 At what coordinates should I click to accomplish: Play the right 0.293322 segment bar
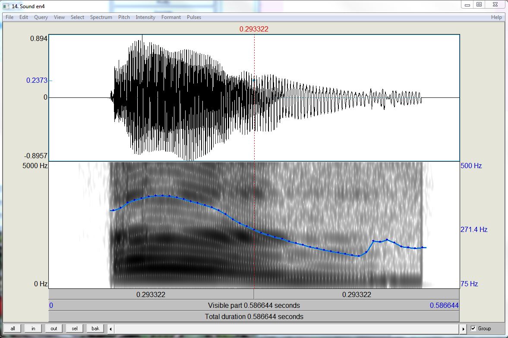coord(357,294)
